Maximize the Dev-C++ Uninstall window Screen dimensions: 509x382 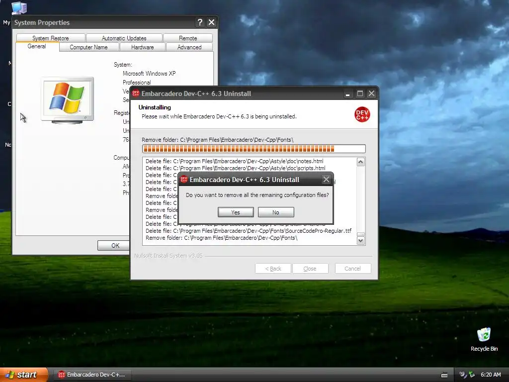click(x=360, y=94)
